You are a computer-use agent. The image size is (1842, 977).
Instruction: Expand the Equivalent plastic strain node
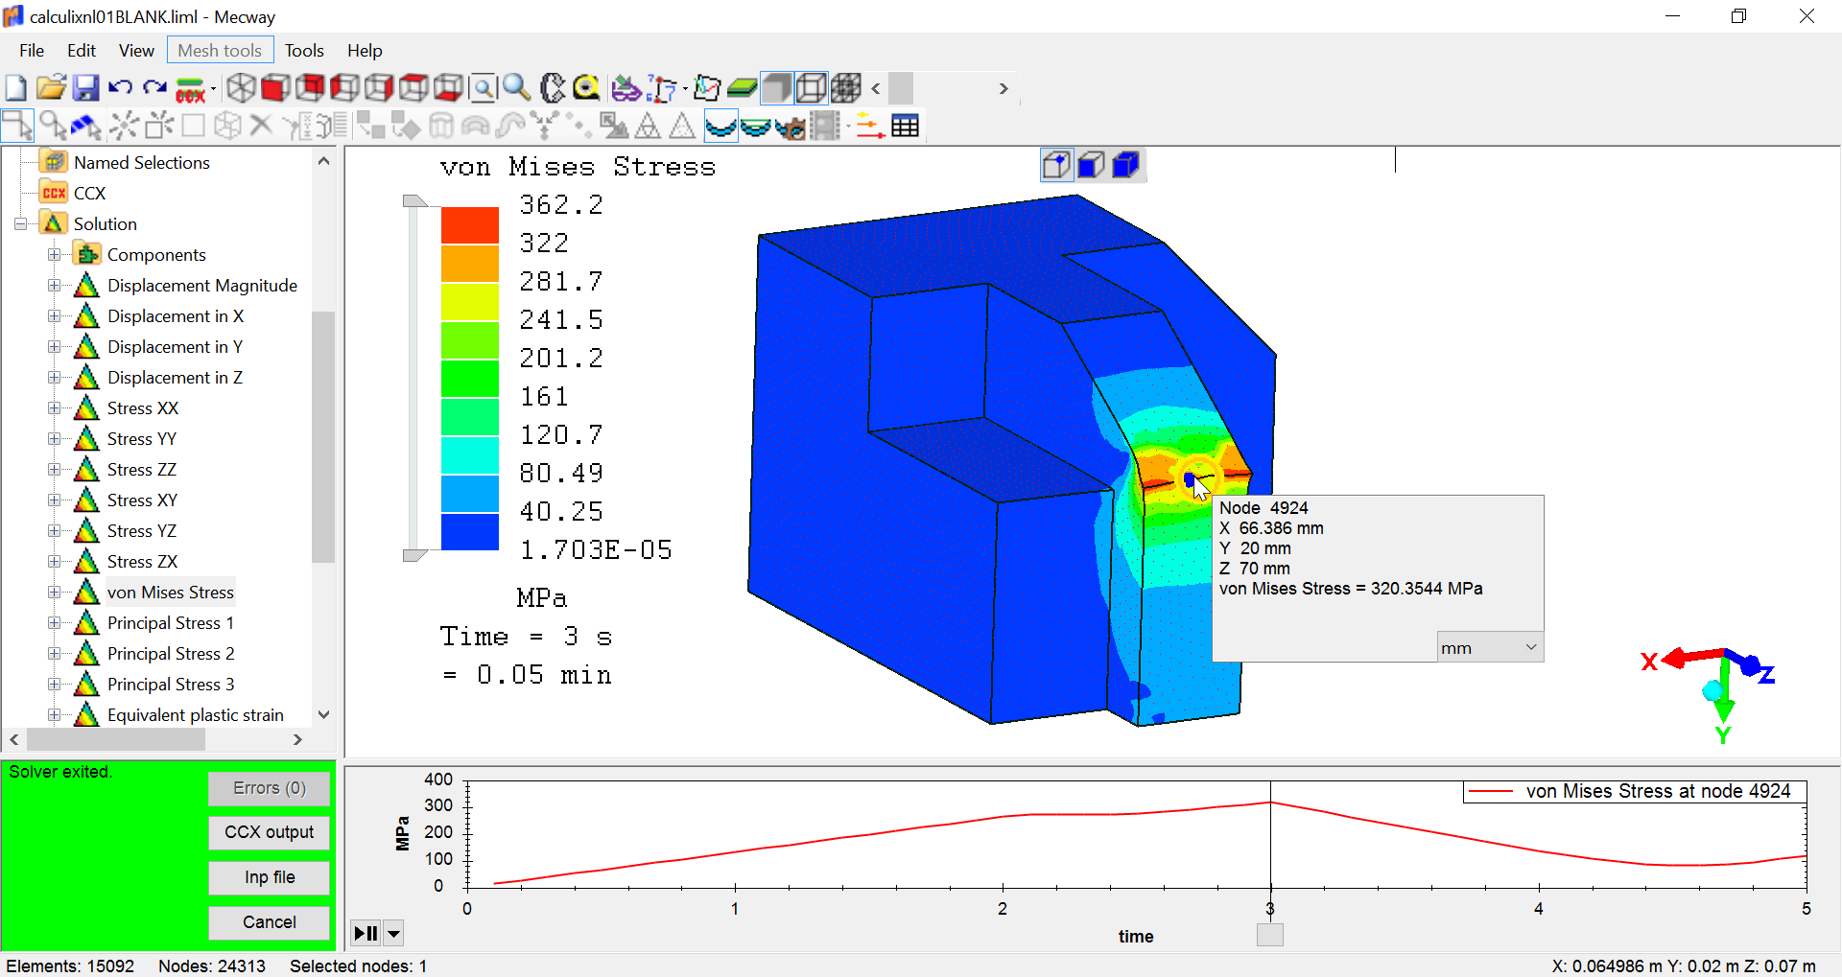(55, 714)
